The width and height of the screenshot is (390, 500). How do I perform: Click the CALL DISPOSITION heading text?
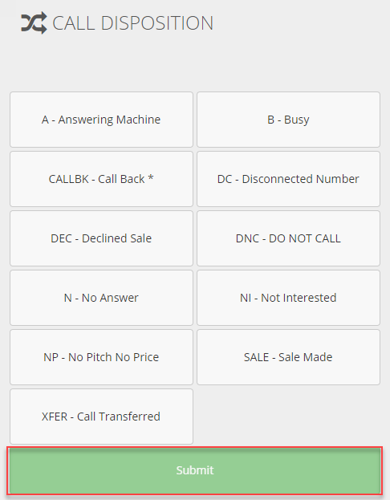[x=132, y=23]
